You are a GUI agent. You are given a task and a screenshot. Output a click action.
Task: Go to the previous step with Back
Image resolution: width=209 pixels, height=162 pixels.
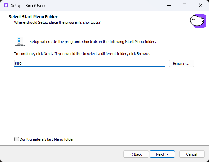tap(136, 154)
